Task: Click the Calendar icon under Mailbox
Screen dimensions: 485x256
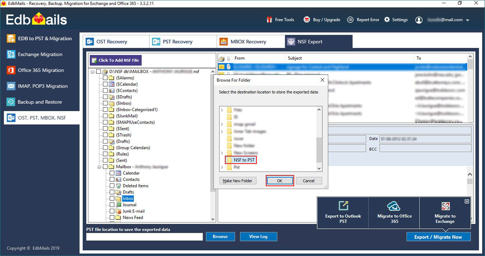Action: pyautogui.click(x=118, y=173)
